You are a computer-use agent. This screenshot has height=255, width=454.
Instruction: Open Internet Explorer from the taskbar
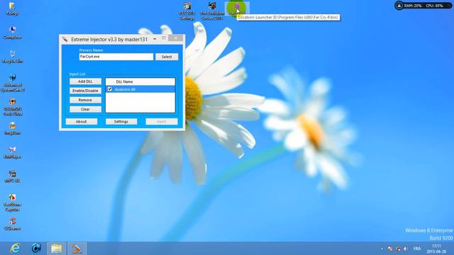(15, 248)
